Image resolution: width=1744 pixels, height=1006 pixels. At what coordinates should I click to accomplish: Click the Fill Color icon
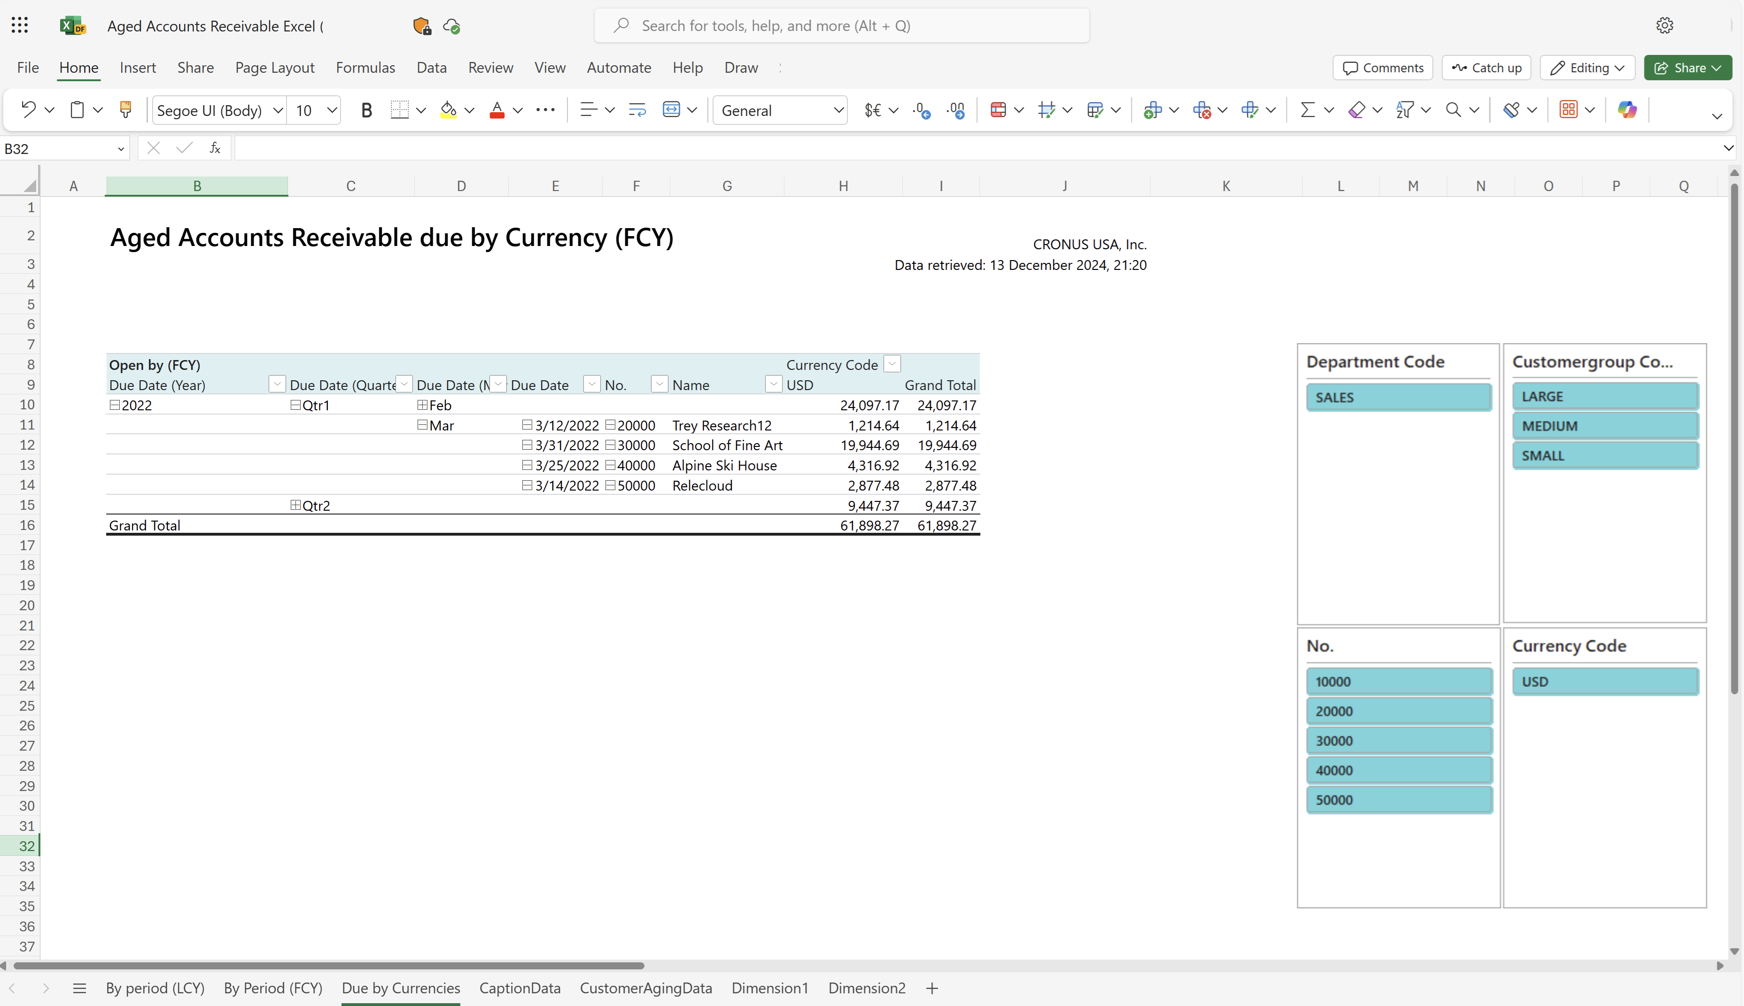448,109
